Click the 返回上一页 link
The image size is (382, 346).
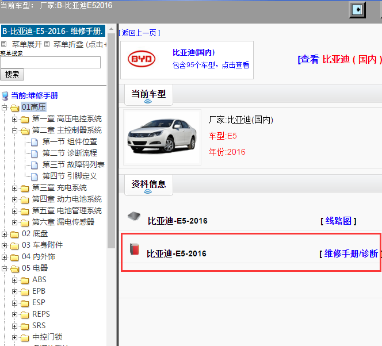pyautogui.click(x=140, y=33)
